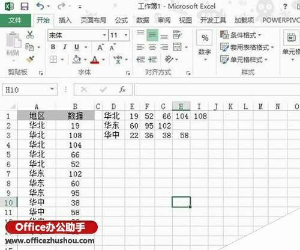Open the 宋体 font name dropdown

(104, 35)
